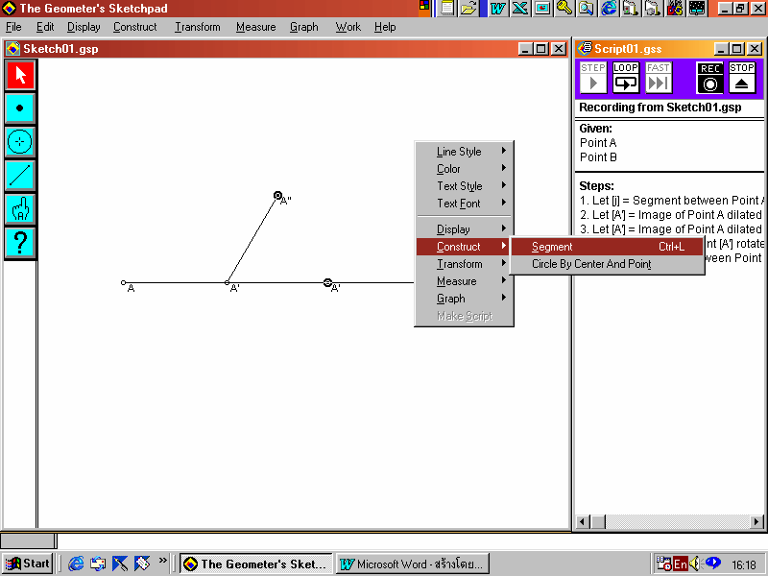Click Point B in script Given list

[598, 157]
